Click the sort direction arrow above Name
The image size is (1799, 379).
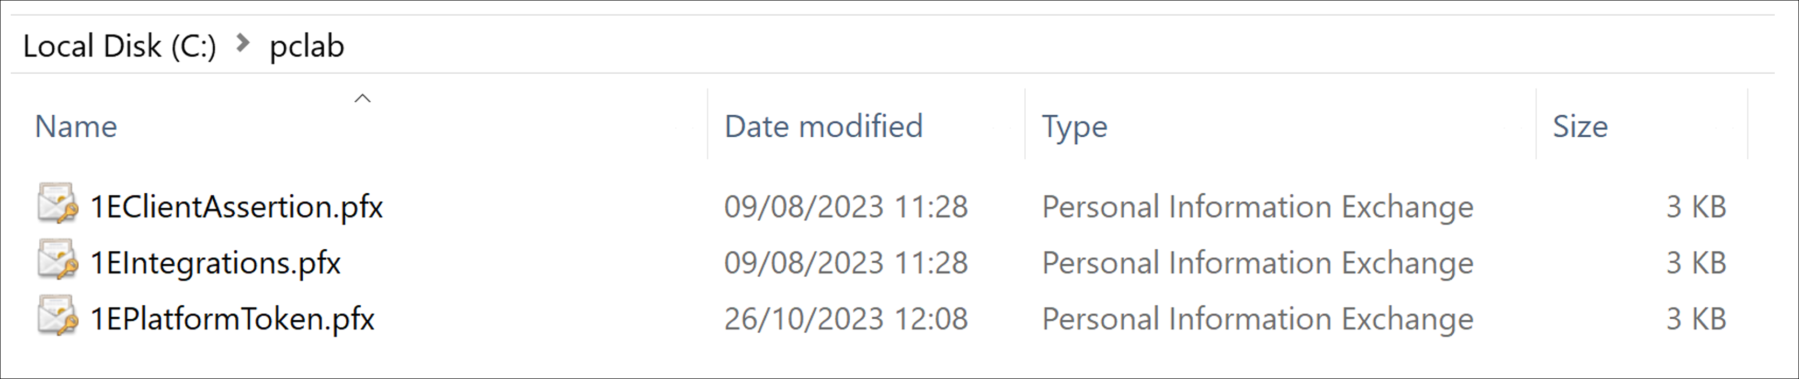click(362, 99)
